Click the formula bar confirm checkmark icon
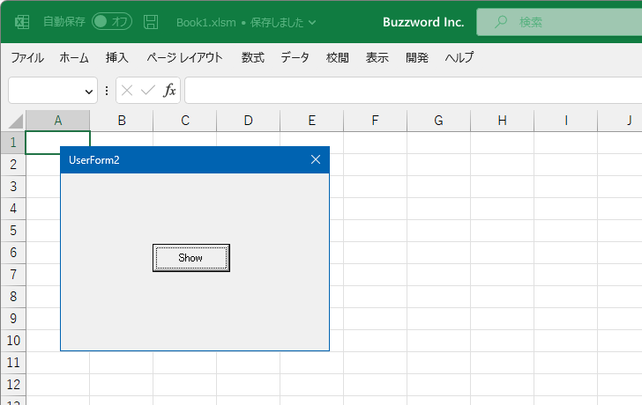Viewport: 642px width, 405px height. (148, 90)
